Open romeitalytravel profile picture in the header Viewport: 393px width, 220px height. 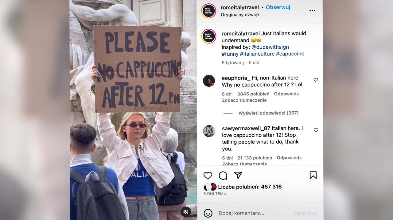tap(208, 11)
